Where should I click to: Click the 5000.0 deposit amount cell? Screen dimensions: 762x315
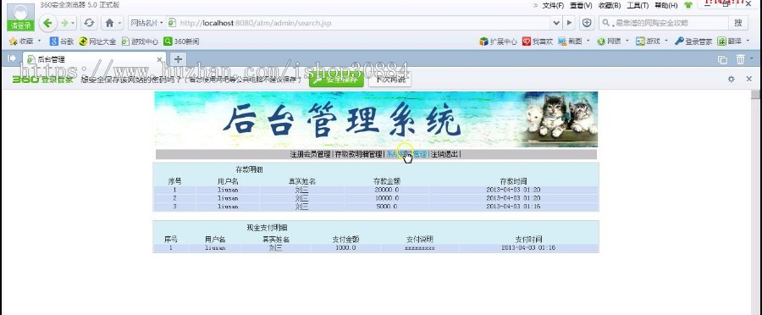click(387, 207)
